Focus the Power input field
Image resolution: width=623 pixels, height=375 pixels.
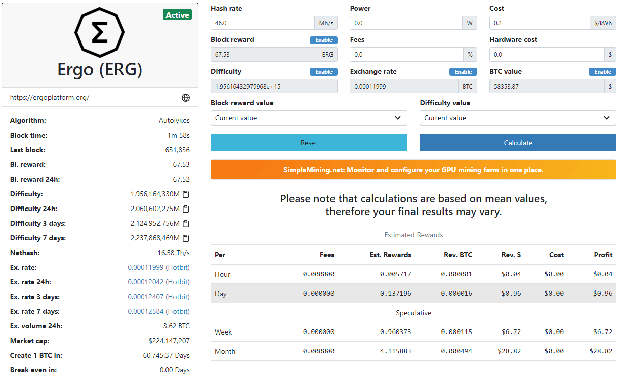click(x=406, y=23)
